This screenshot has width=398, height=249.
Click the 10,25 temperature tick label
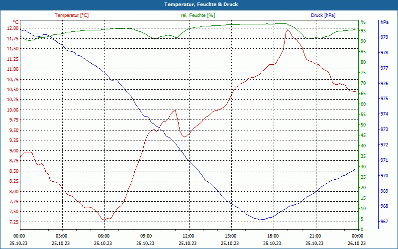click(12, 100)
